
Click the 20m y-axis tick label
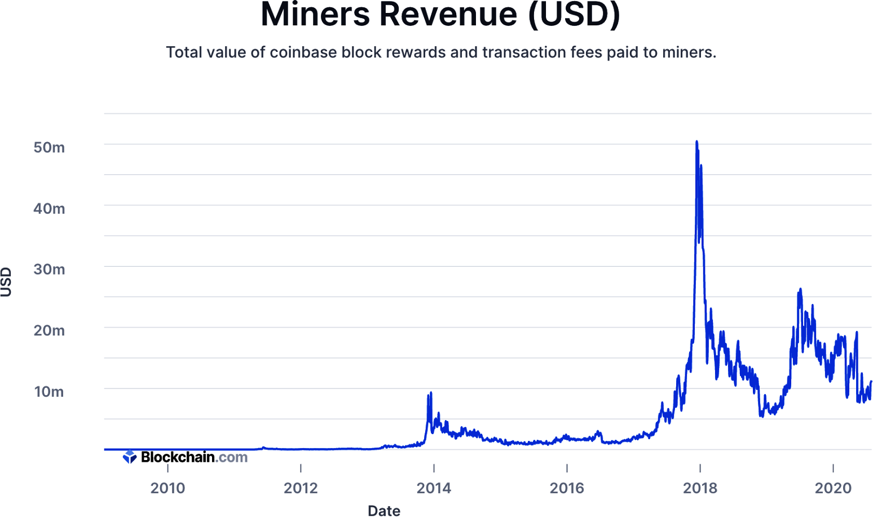(x=49, y=330)
